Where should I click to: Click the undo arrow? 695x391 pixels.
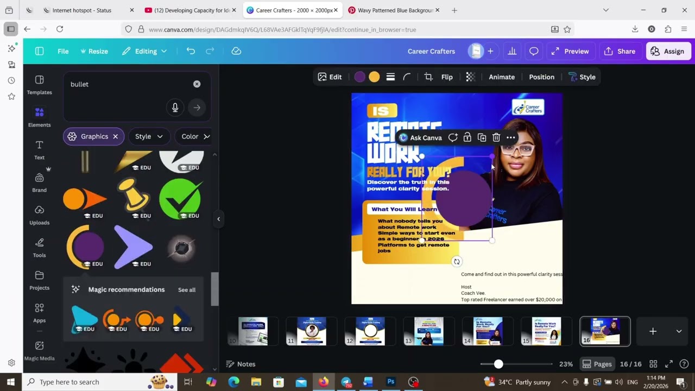click(191, 51)
